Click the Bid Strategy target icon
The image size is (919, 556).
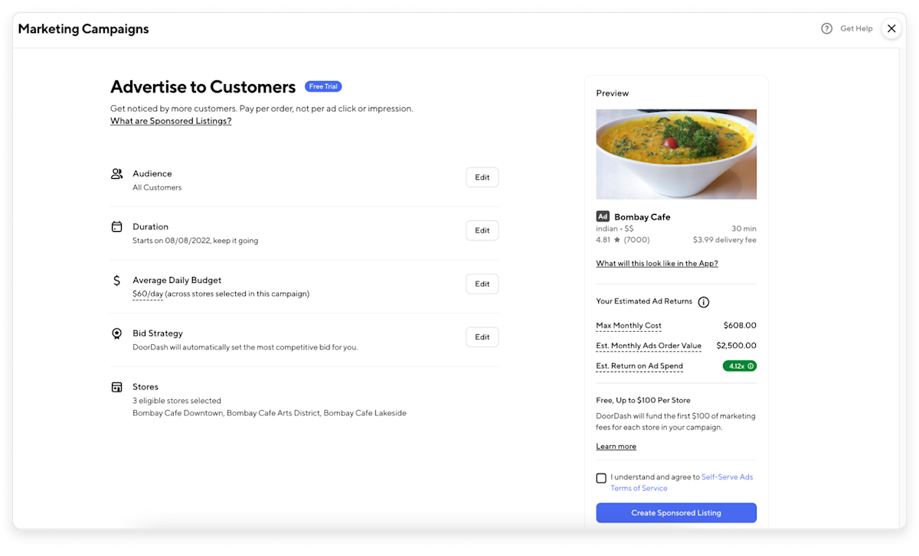pyautogui.click(x=116, y=333)
